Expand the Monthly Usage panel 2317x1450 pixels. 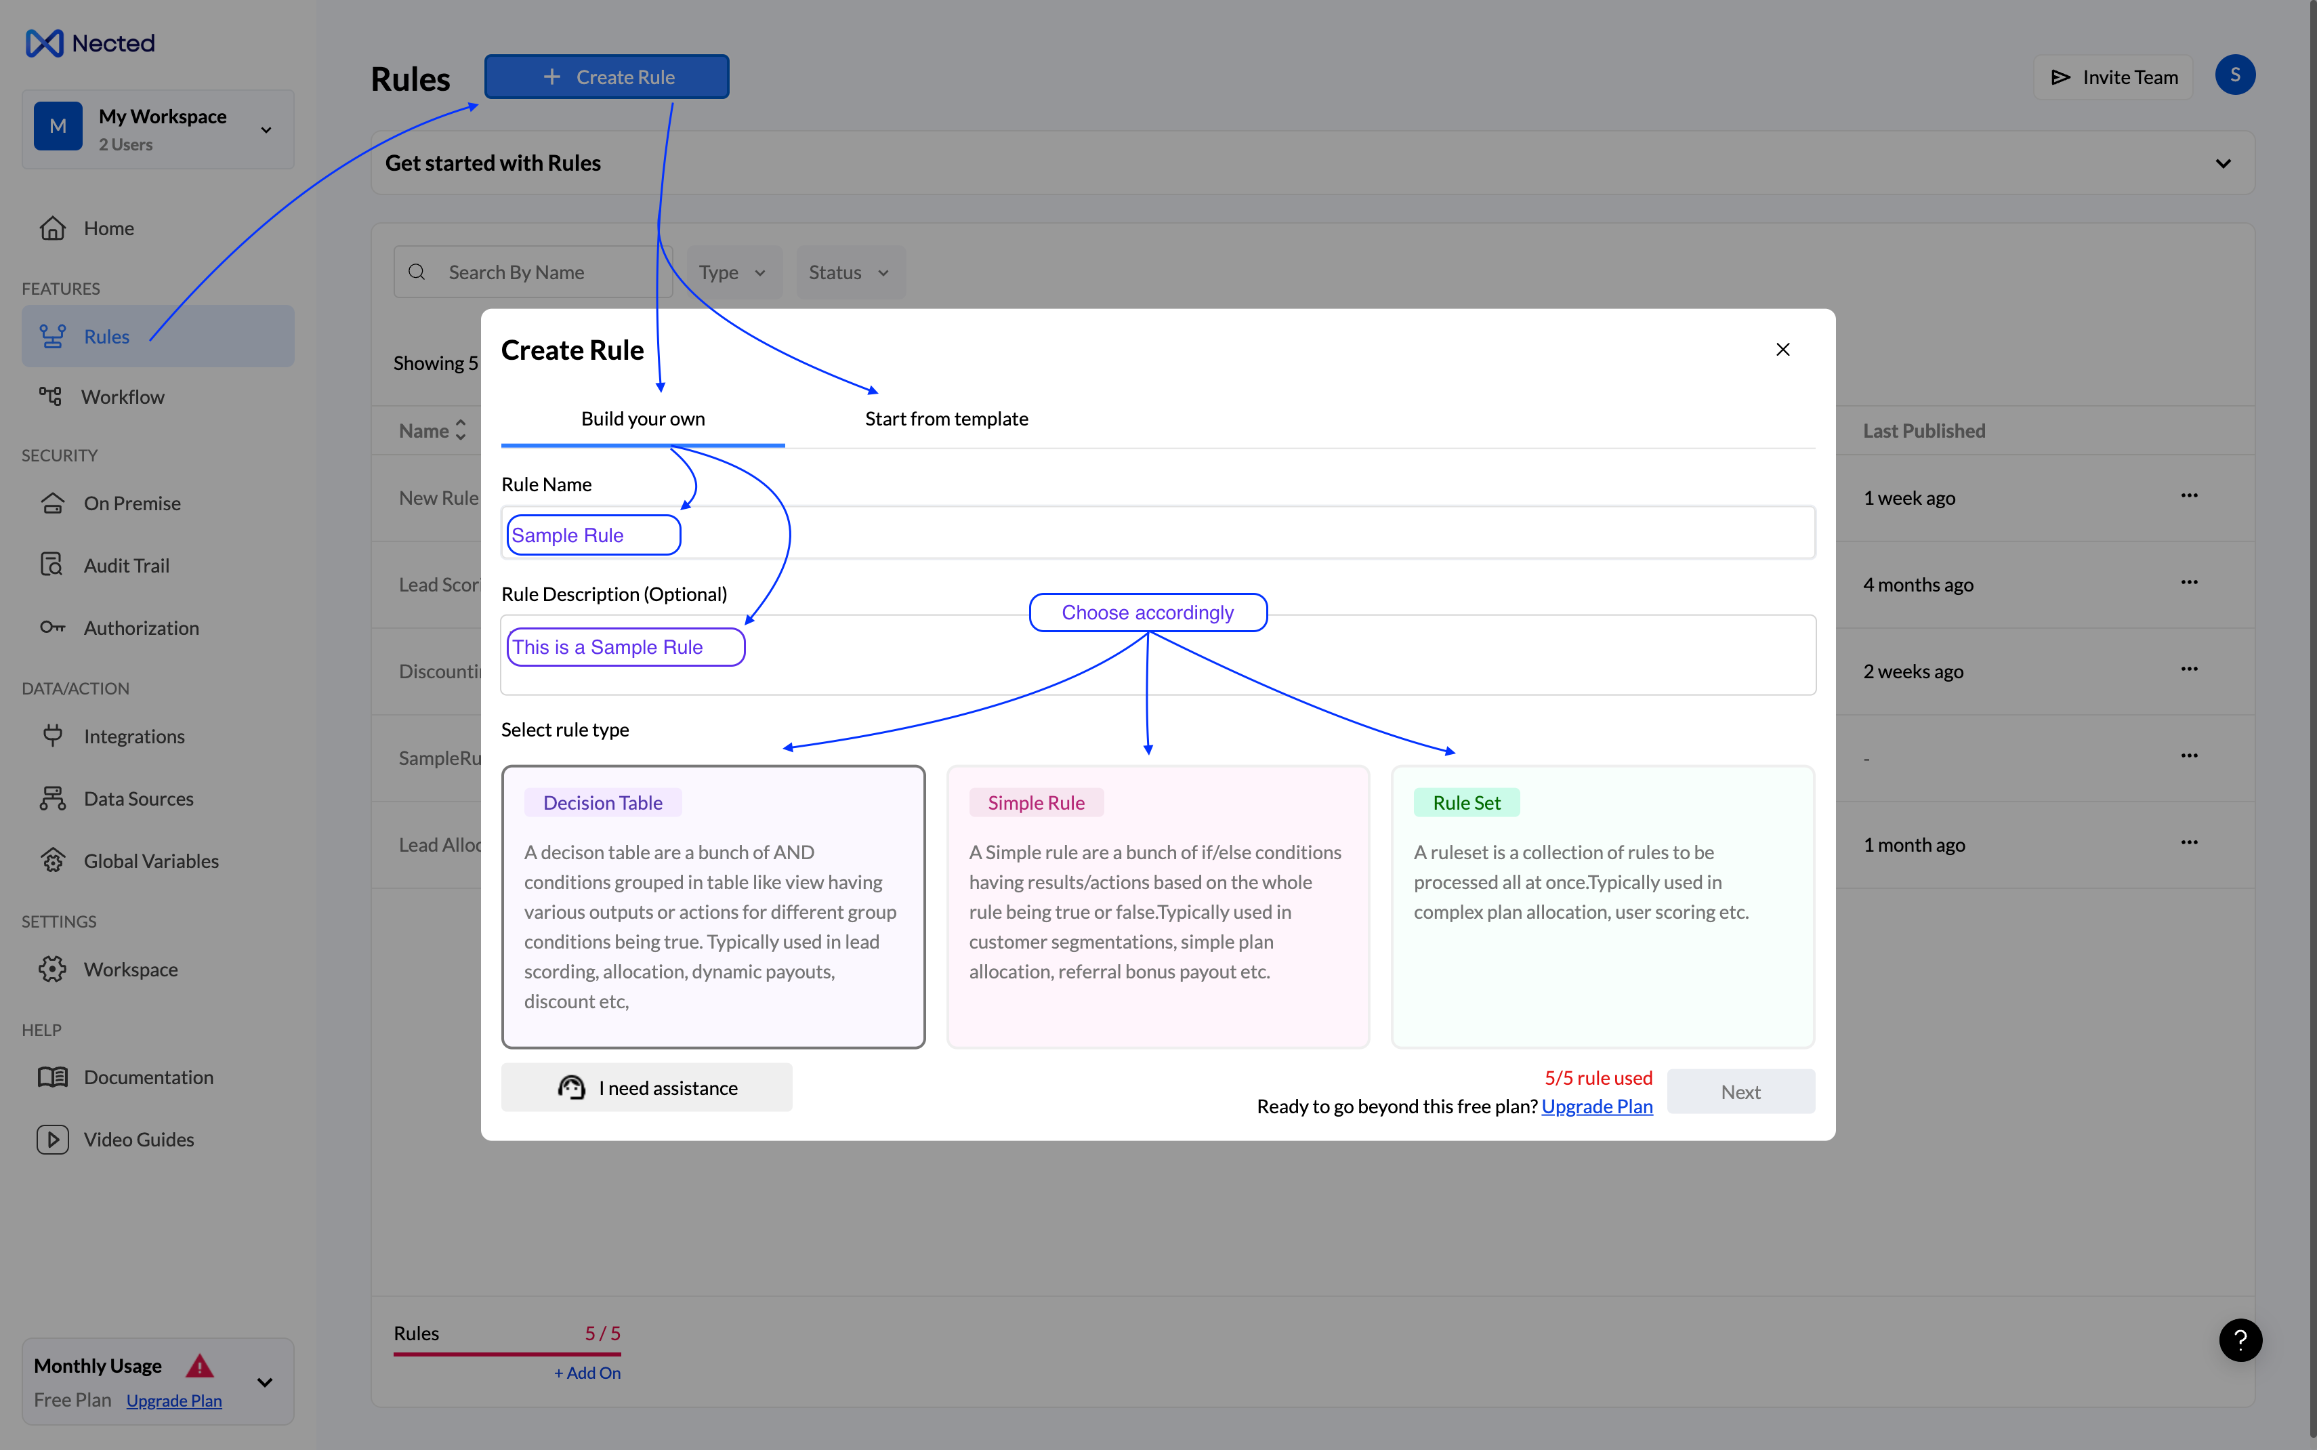tap(265, 1382)
